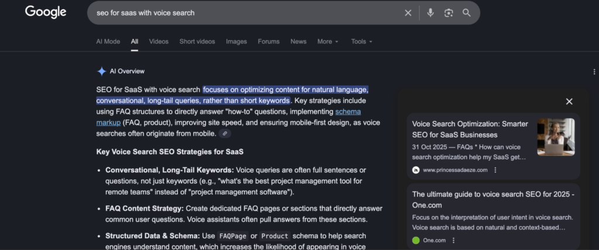
Task: Open options menu for princessadaeze.com result
Action: click(495, 170)
